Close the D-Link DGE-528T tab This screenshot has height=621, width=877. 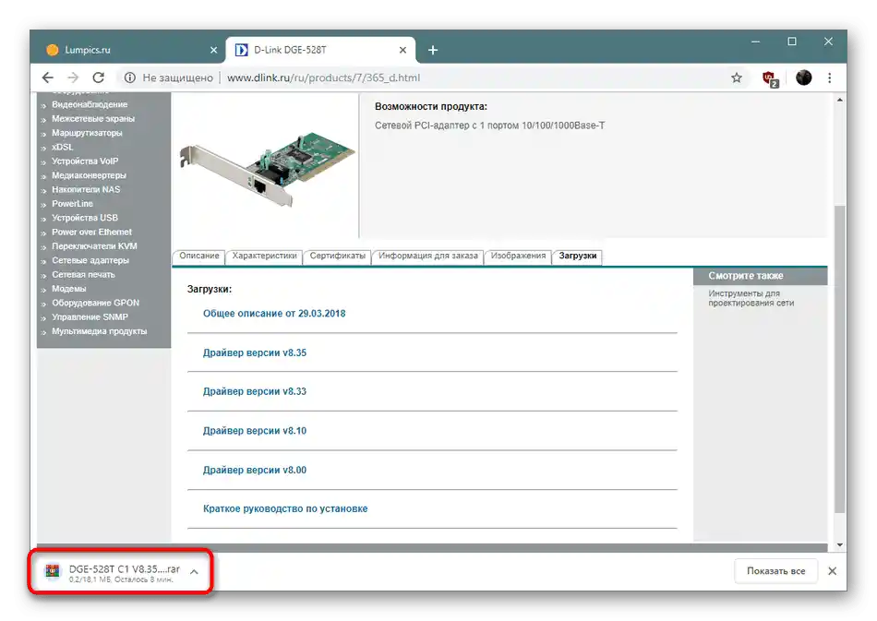coord(402,50)
